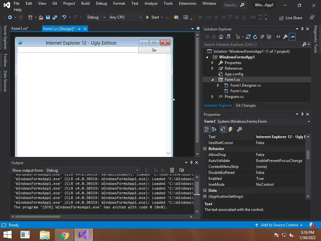Screen dimensions: 321x241
Task: Click the Live Share button
Action: click(291, 18)
